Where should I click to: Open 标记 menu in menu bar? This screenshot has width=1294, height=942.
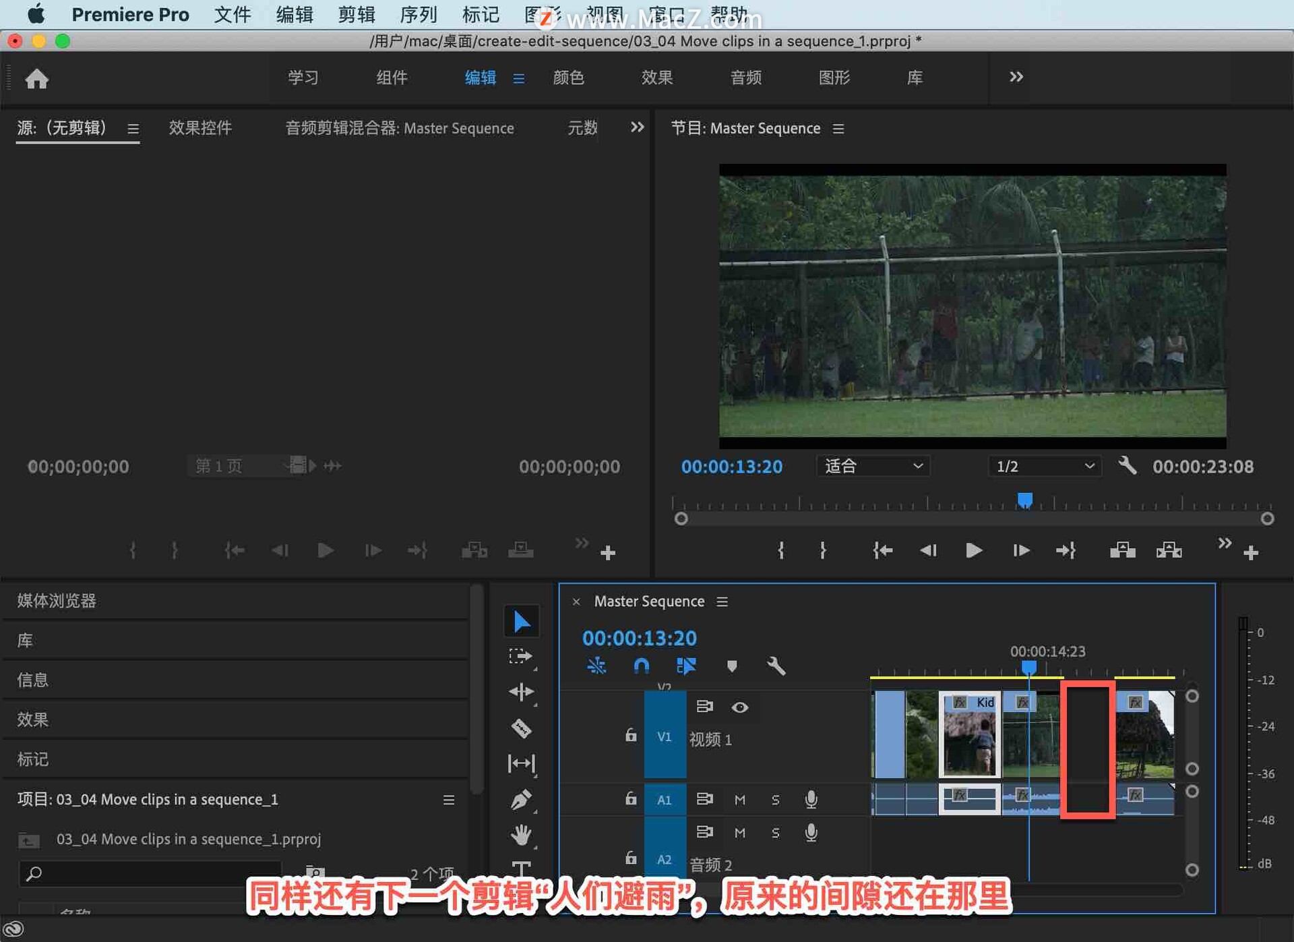coord(481,14)
